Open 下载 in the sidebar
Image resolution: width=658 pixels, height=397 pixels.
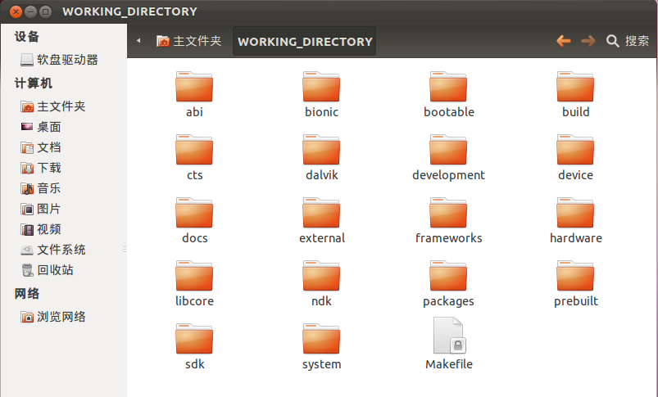pos(41,168)
